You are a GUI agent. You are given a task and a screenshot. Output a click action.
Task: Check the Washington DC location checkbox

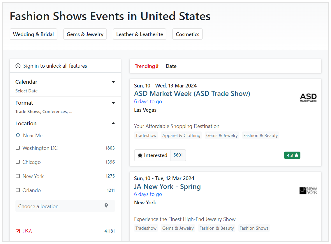18,148
